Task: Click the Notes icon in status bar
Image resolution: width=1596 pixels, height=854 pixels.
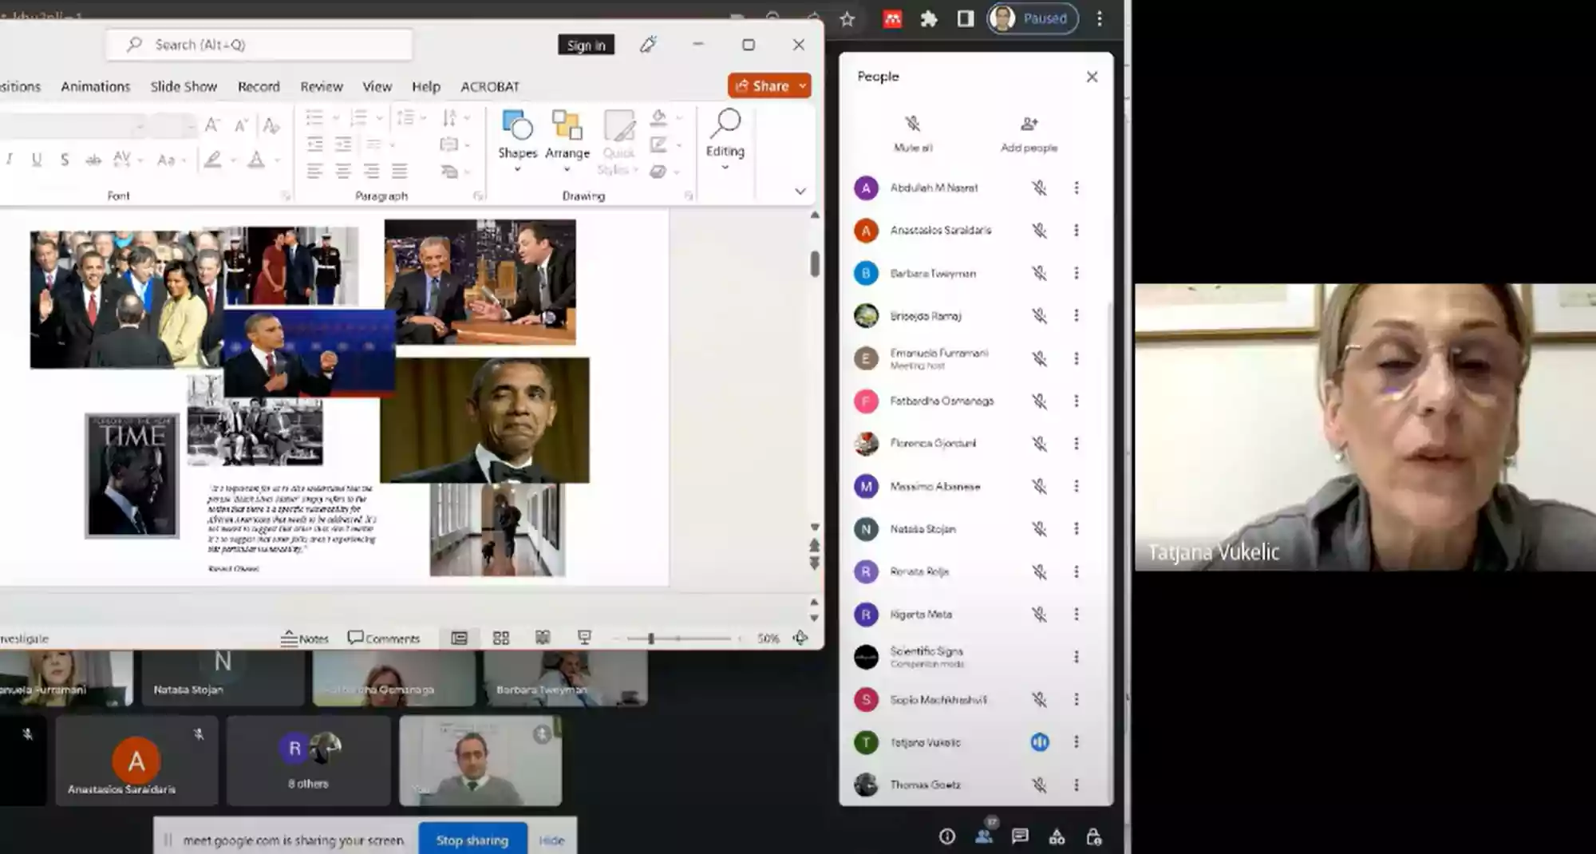Action: [x=305, y=639]
